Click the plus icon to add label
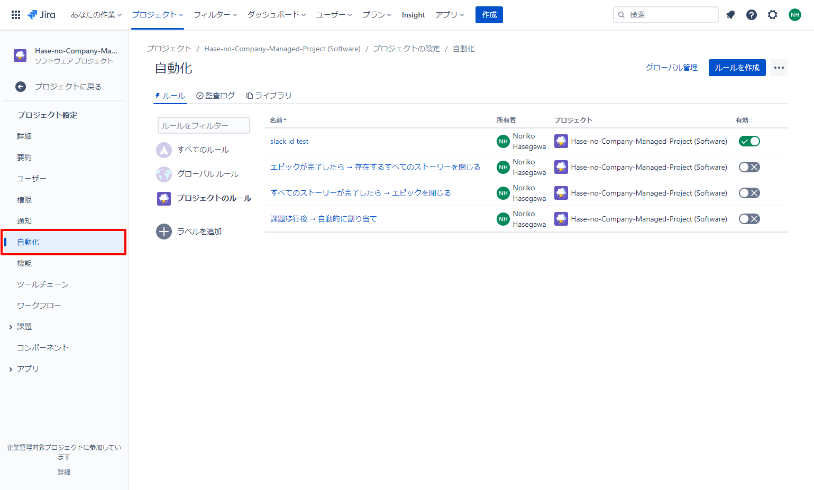Image resolution: width=814 pixels, height=490 pixels. [164, 232]
